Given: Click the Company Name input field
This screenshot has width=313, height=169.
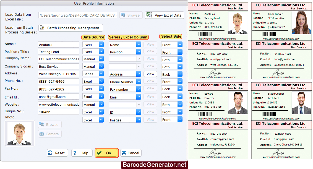Looking at the screenshot, I should 59,59.
